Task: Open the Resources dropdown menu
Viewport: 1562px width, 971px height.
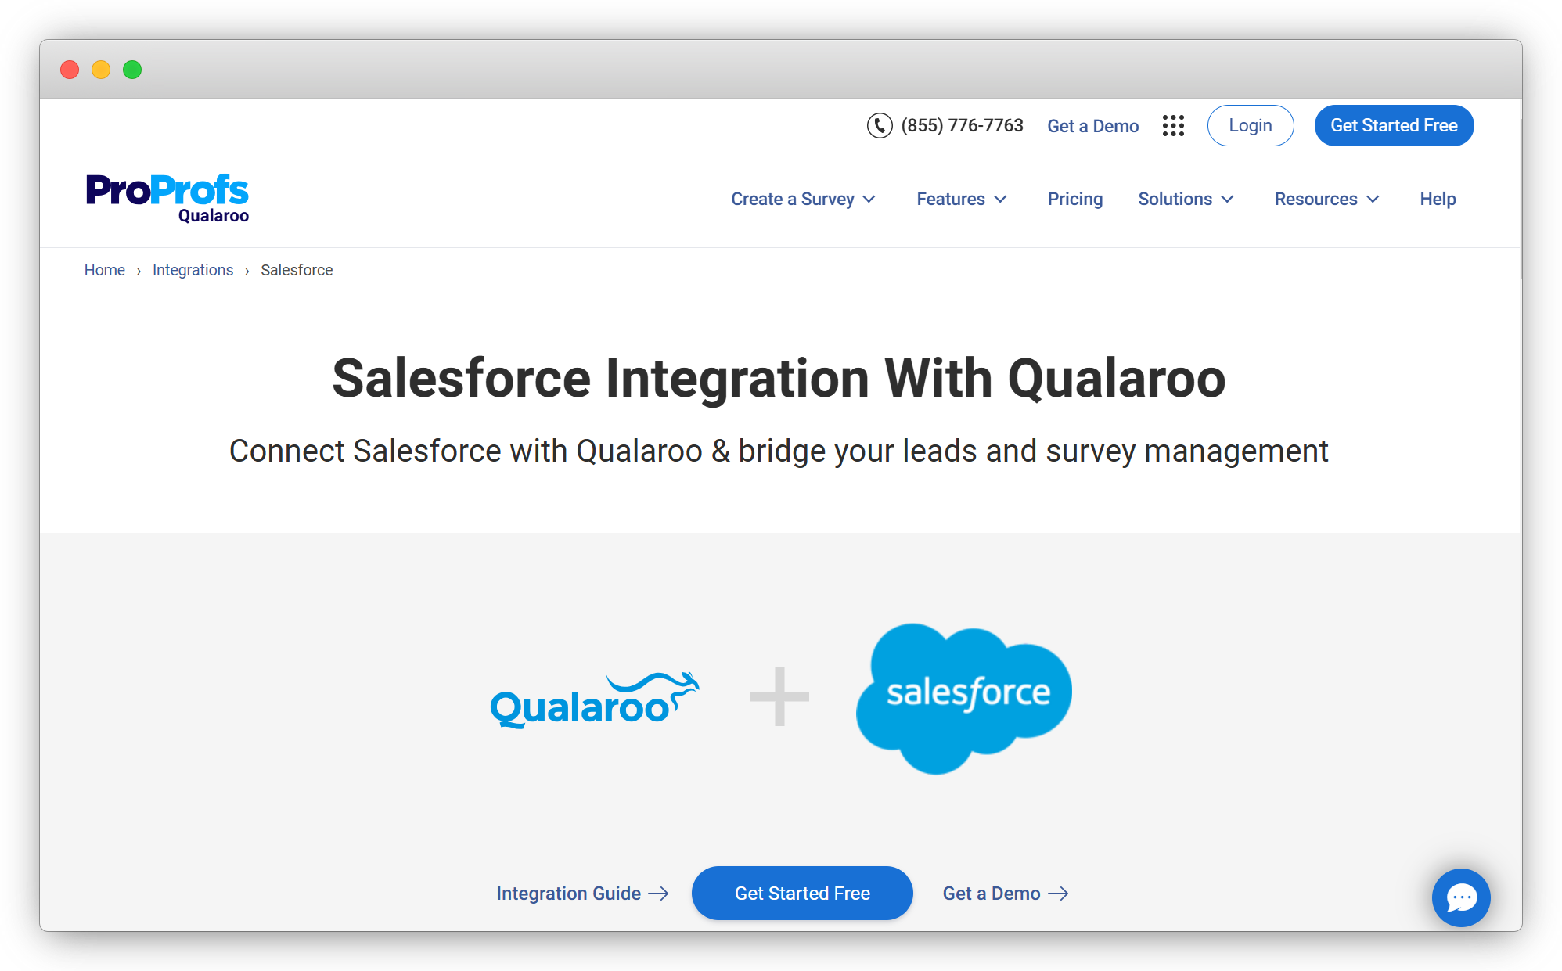Action: (1325, 200)
